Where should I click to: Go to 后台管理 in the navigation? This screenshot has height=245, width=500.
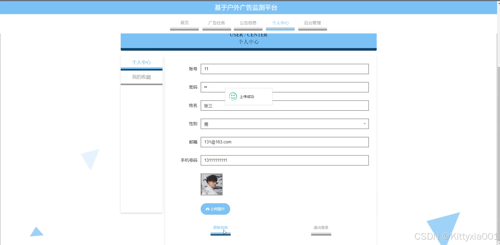(312, 23)
